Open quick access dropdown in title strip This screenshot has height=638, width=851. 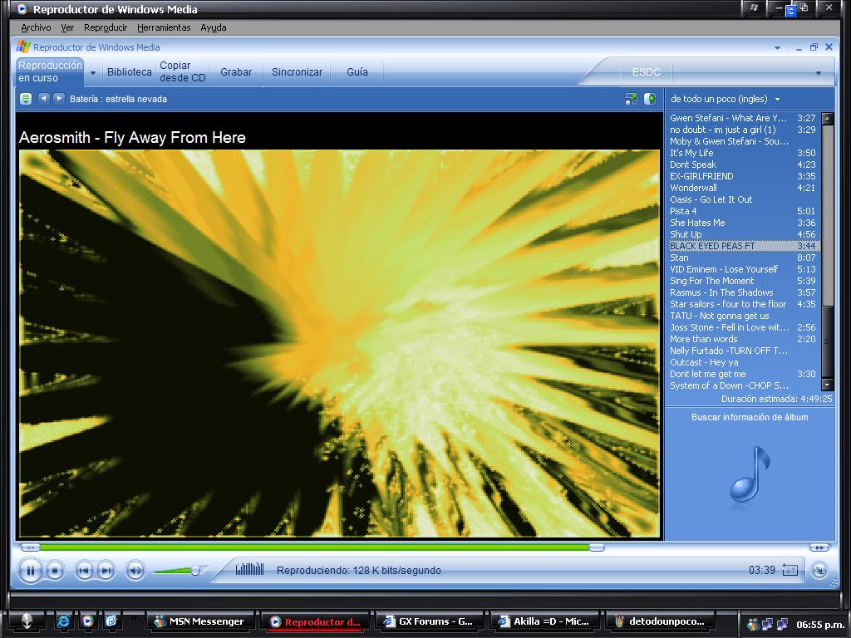(x=777, y=47)
